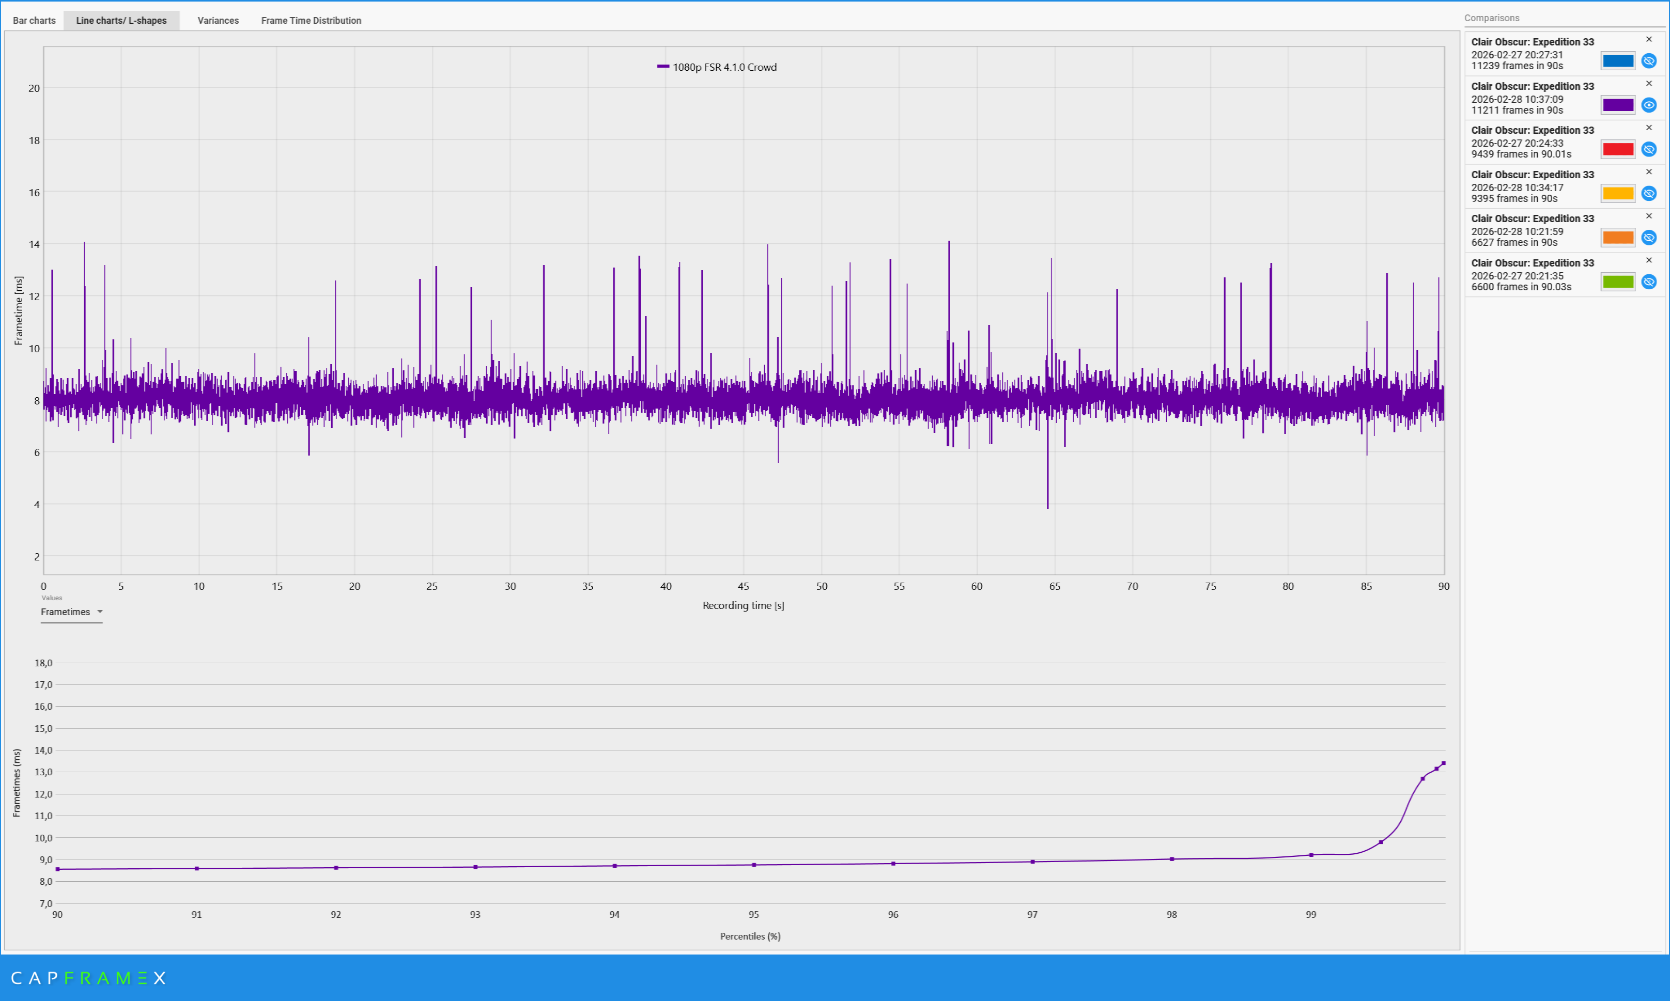
Task: Switch to the Frame Time Distribution tab
Action: (311, 20)
